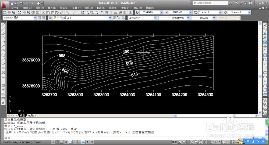Click the Paste clipboard icon
Screen dimensions: 269x145
pos(52,12)
